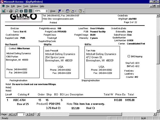The width and height of the screenshot is (160, 120).
Task: Go to the previous page button
Action: point(14,114)
